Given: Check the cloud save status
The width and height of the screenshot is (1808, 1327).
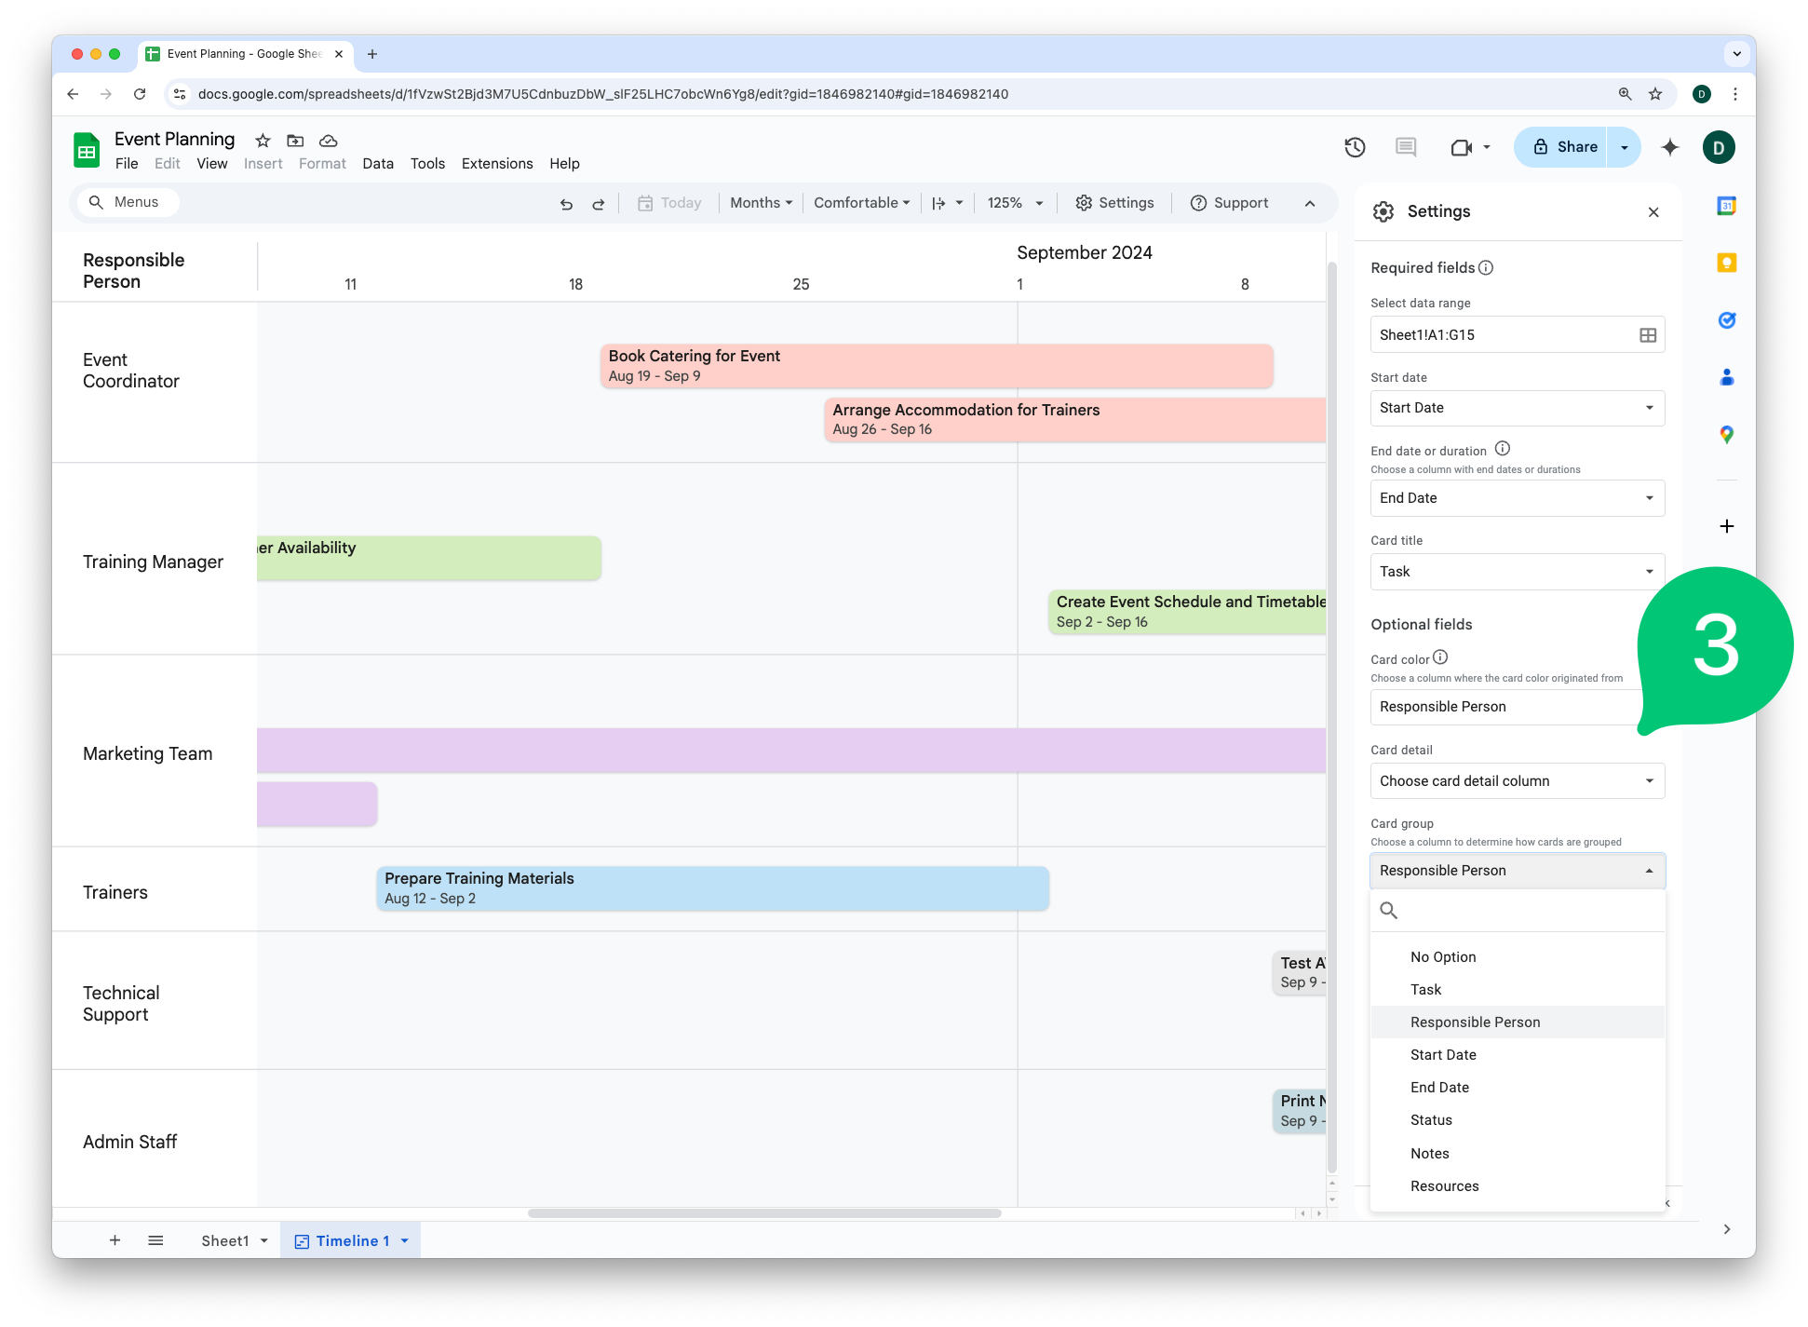Looking at the screenshot, I should click(327, 141).
